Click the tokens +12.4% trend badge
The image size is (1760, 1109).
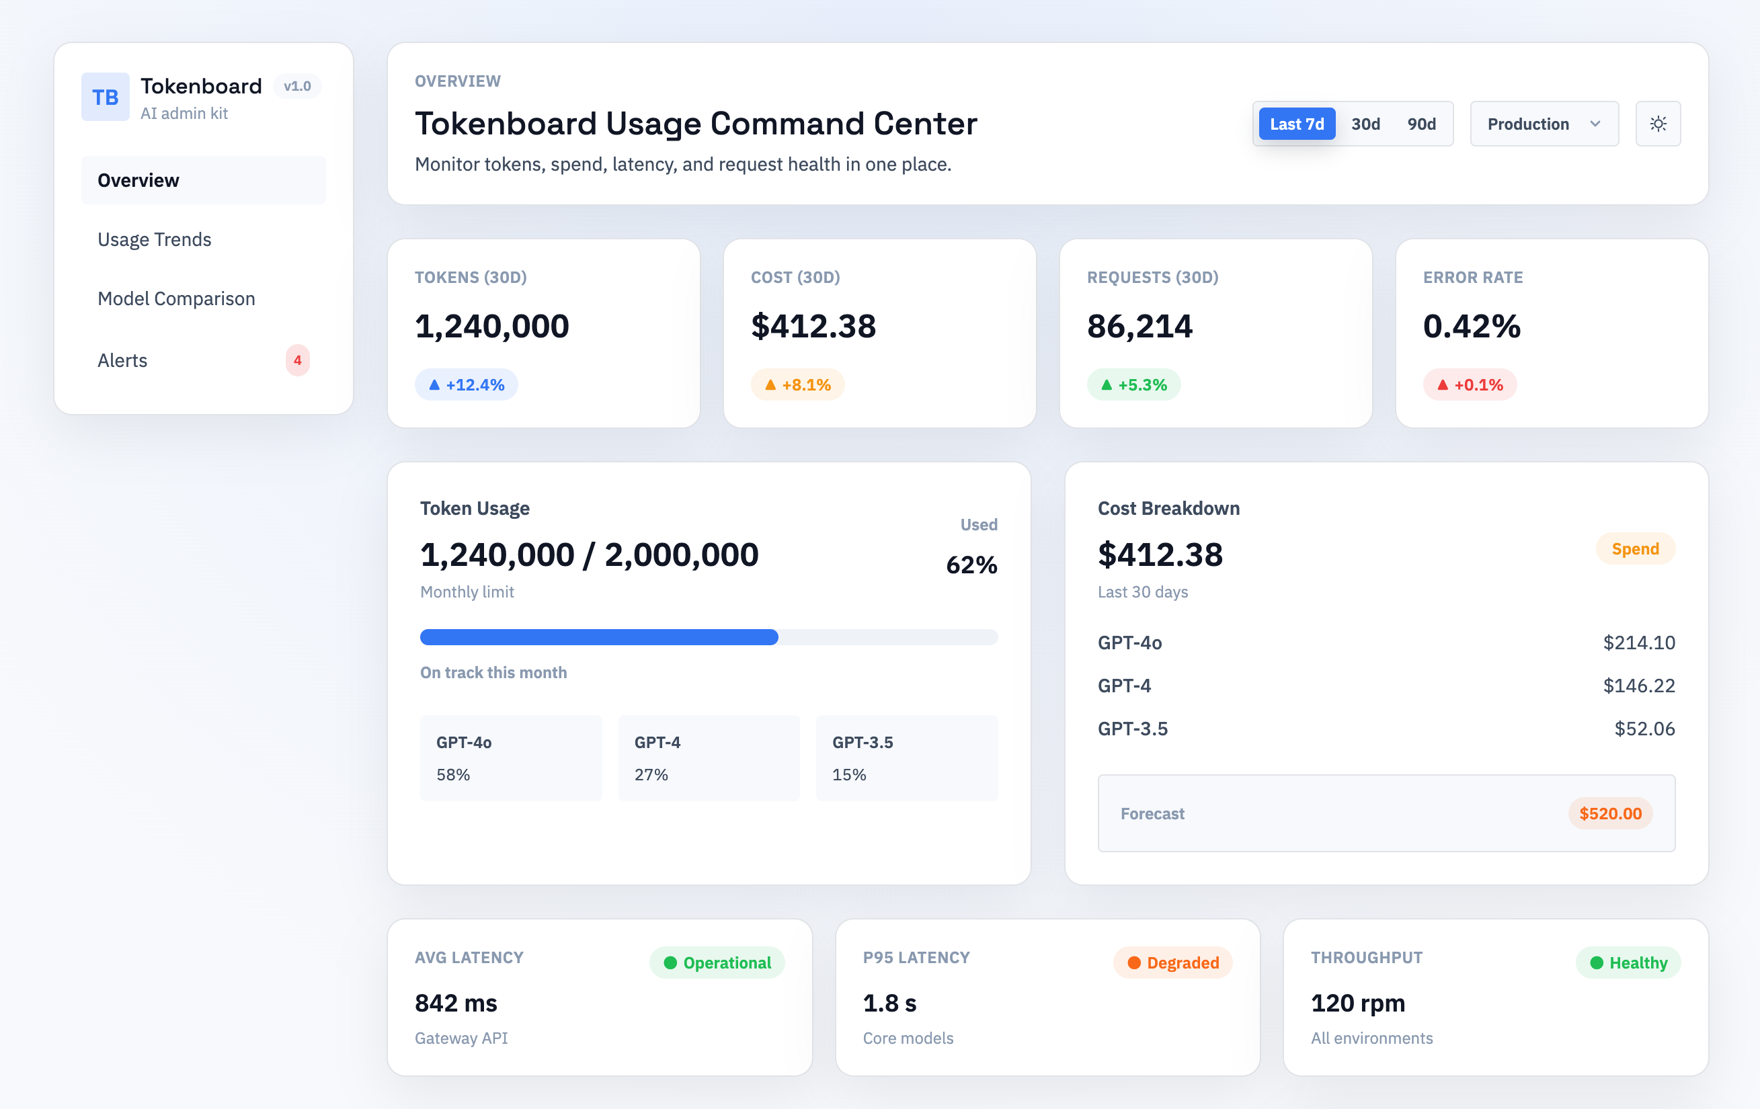[x=467, y=384]
